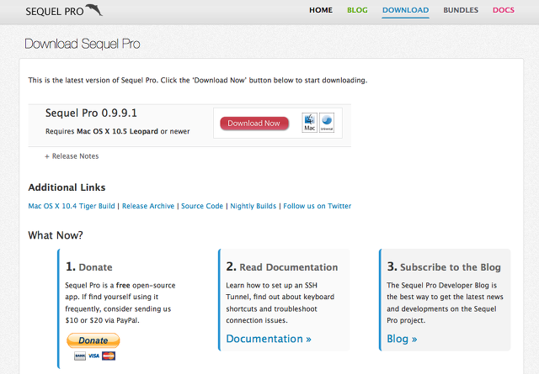
Task: Go to the BLOG navigation item
Action: 357,10
